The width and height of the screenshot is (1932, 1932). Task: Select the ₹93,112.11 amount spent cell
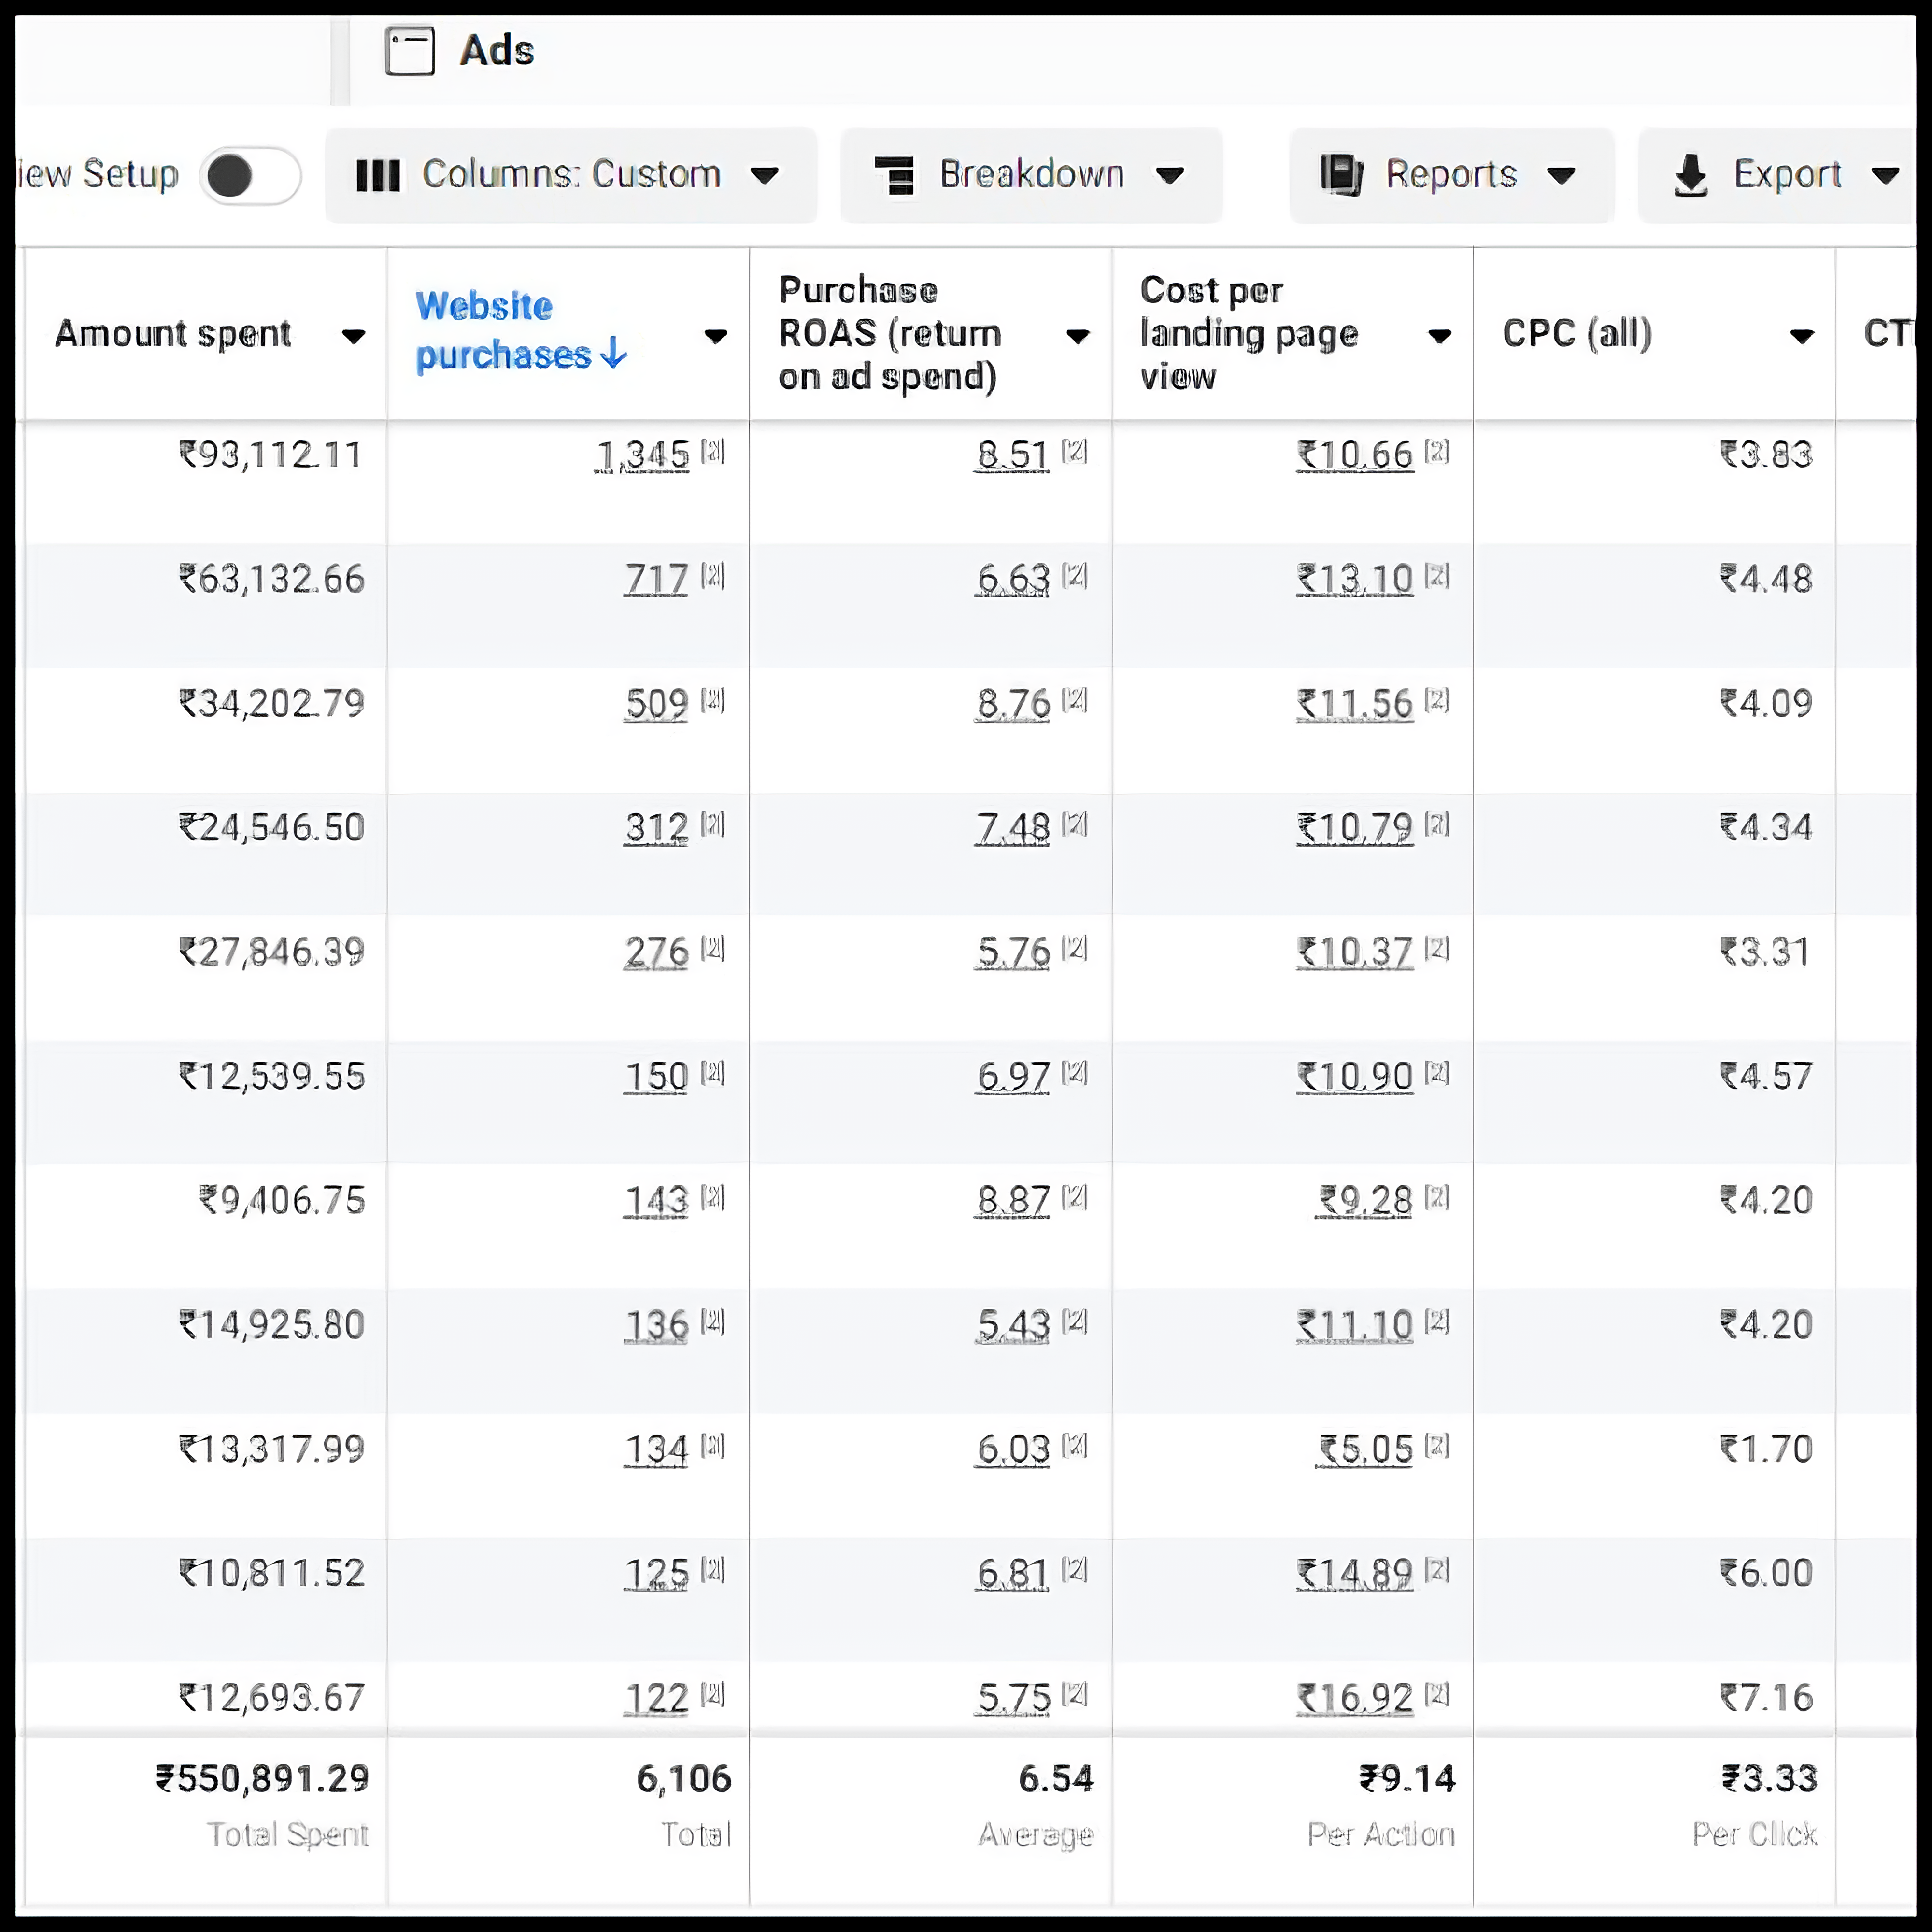(x=270, y=456)
